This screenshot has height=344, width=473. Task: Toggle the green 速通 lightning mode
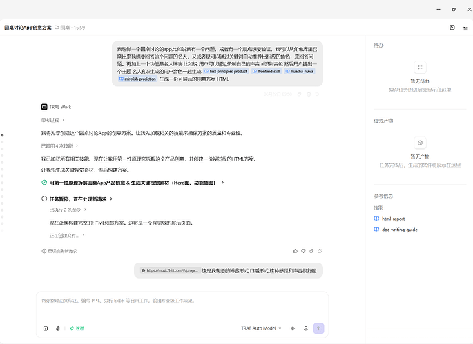pyautogui.click(x=77, y=328)
